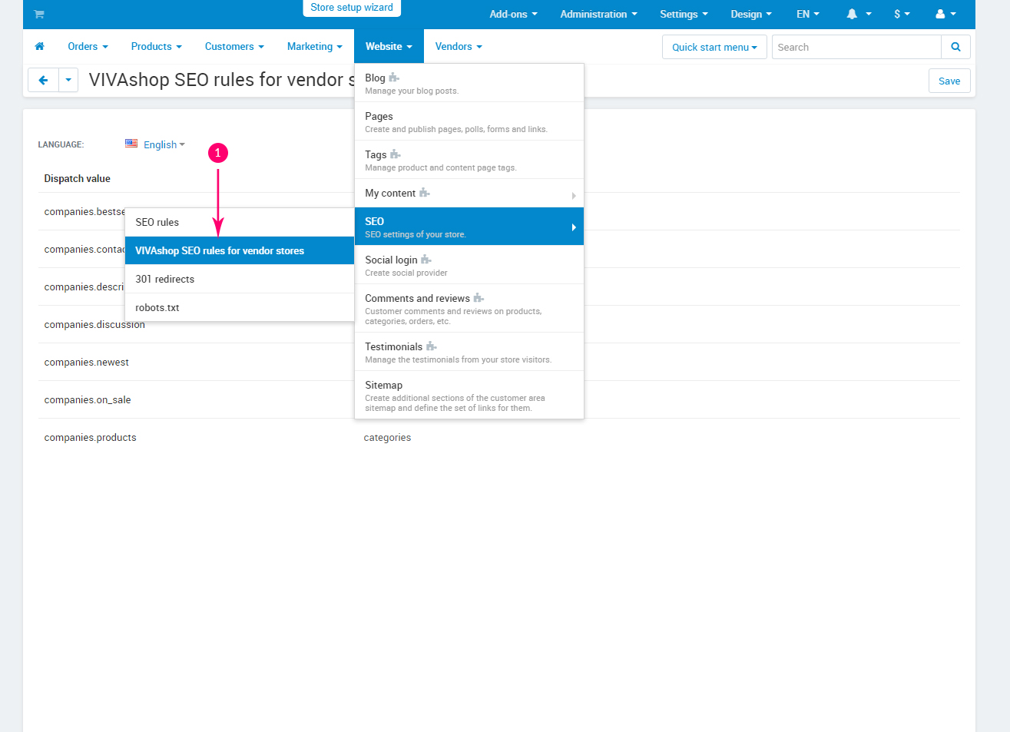The height and width of the screenshot is (732, 1010).
Task: Expand dropdown caret next to back arrow
Action: click(68, 80)
